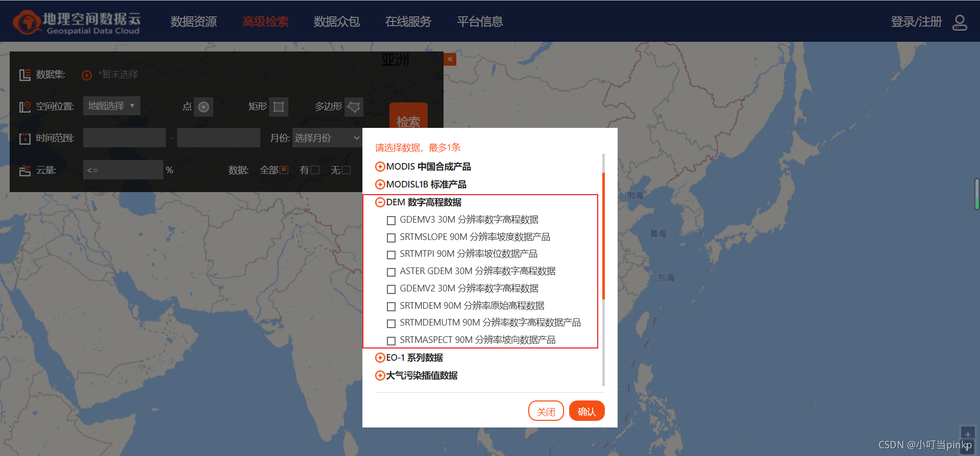Click the start date input field
Image resolution: width=980 pixels, height=456 pixels.
coord(125,138)
